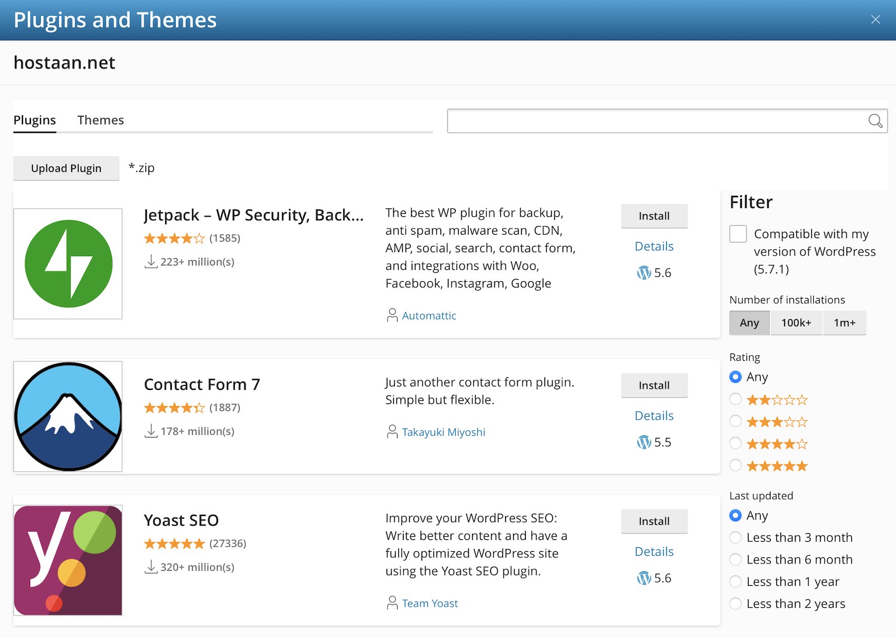
Task: Click download icon next to 223+ million(s)
Action: coord(151,262)
